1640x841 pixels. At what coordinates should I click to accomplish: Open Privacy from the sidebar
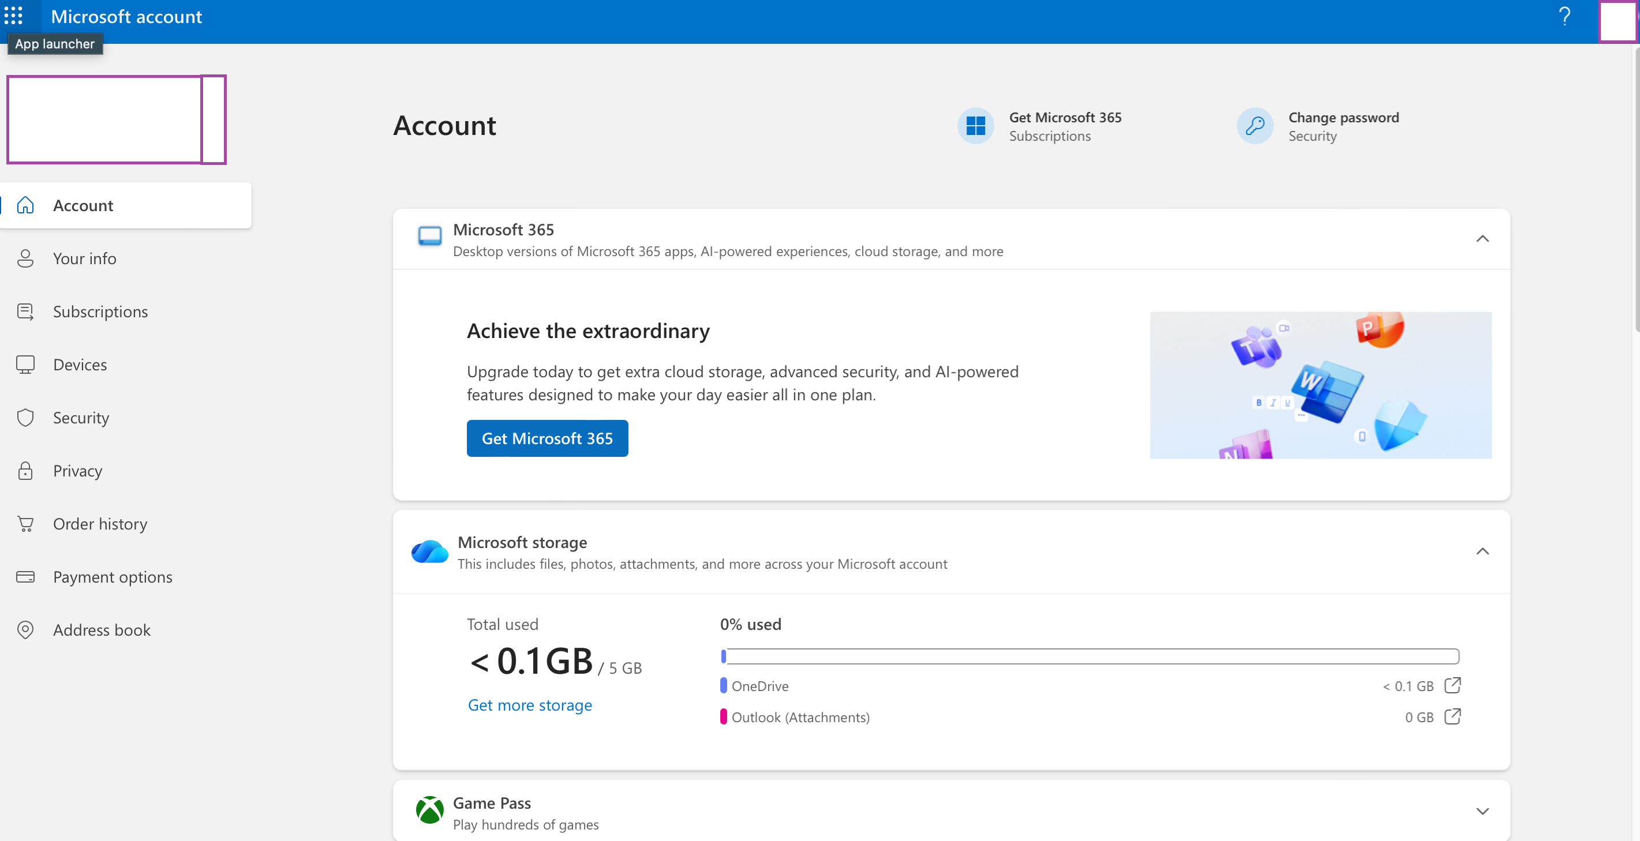click(126, 471)
